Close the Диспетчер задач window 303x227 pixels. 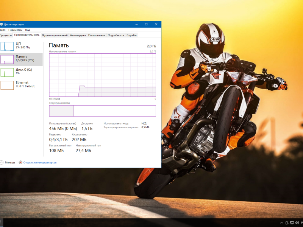tap(156, 24)
